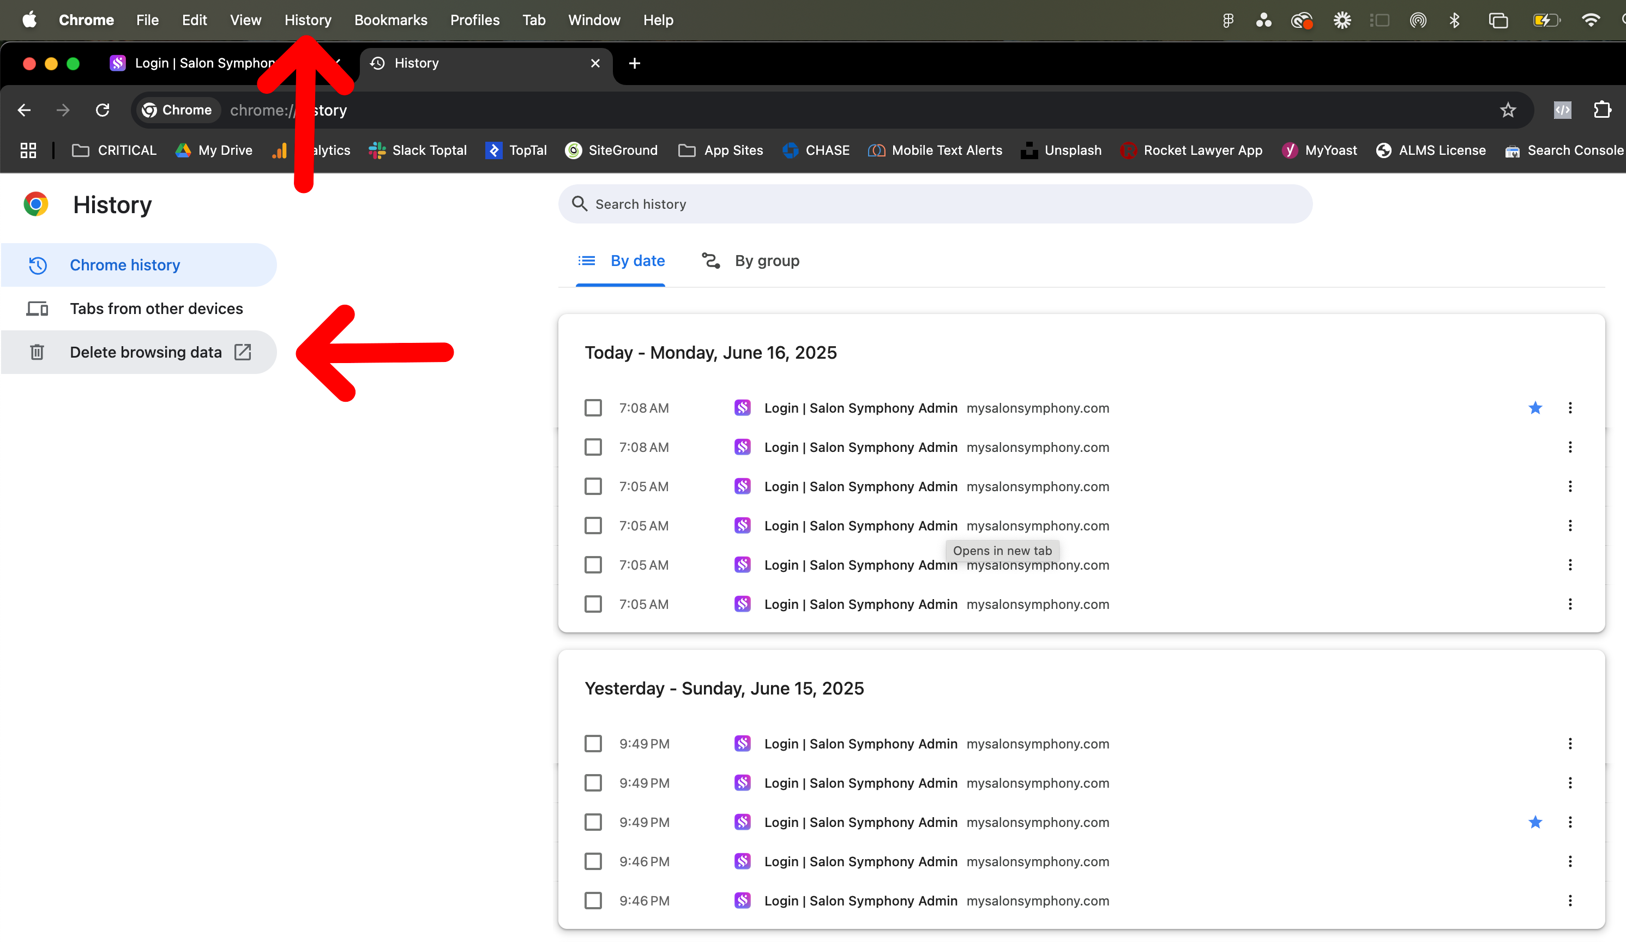This screenshot has height=942, width=1626.
Task: Open the Apple menu
Action: (29, 20)
